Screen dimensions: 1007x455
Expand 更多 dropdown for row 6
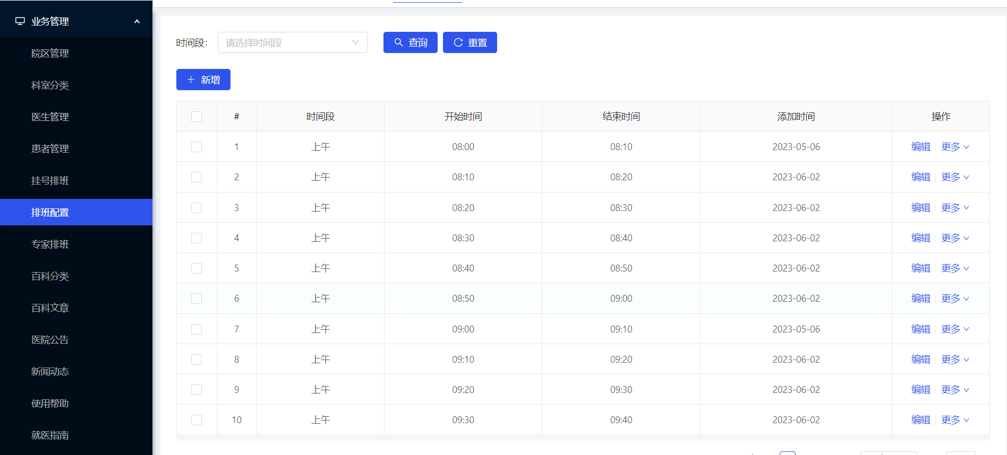pos(955,299)
